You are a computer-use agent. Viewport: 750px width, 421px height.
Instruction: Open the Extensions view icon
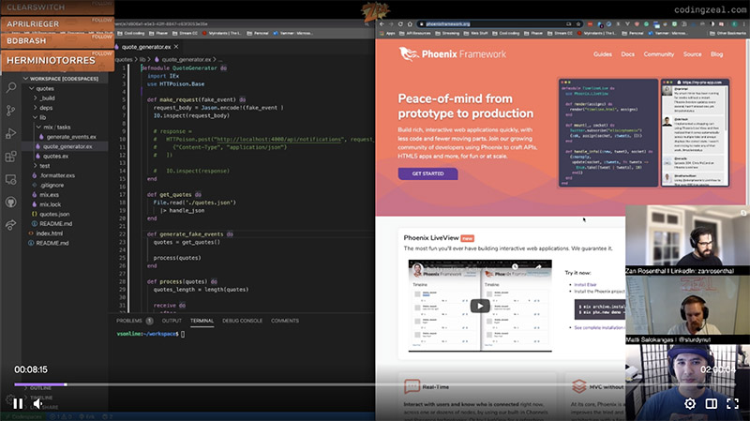(x=10, y=157)
